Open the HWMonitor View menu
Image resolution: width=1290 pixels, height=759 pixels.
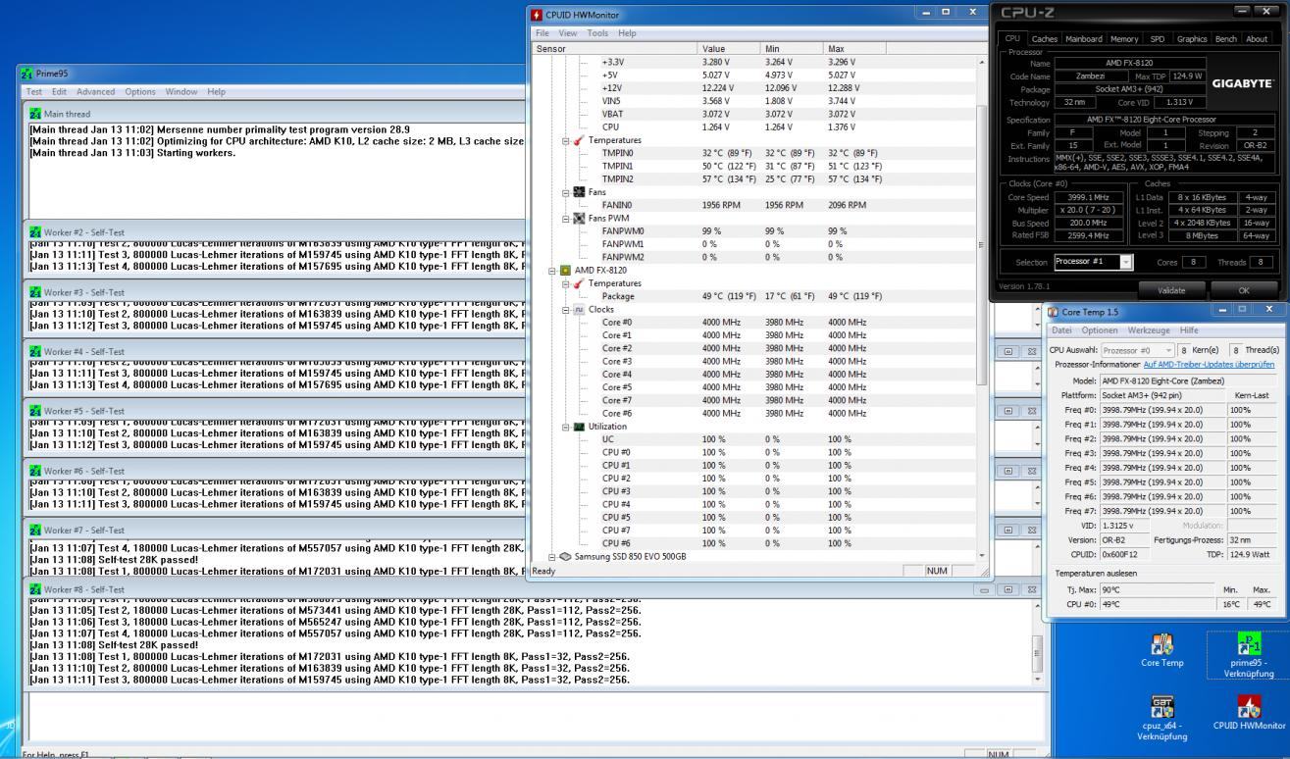tap(568, 33)
